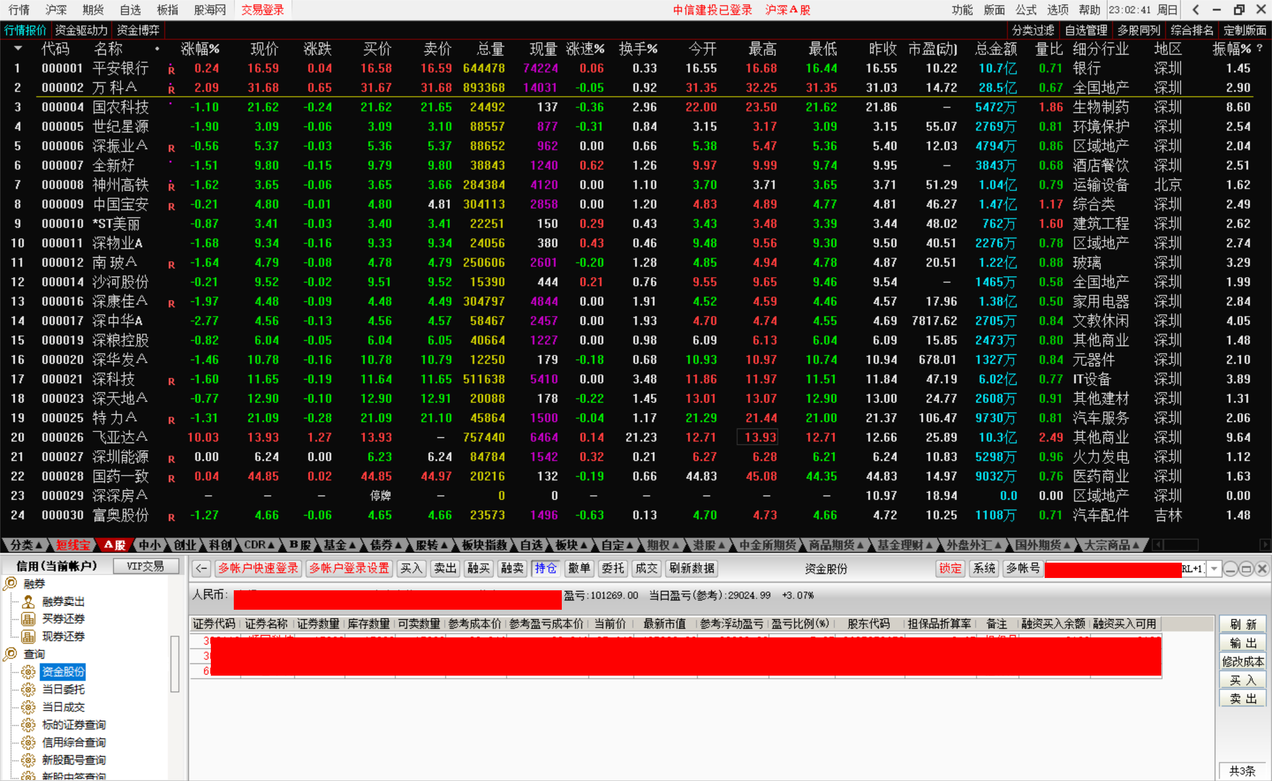The image size is (1272, 781).
Task: Click the 融买 button
Action: (x=479, y=569)
